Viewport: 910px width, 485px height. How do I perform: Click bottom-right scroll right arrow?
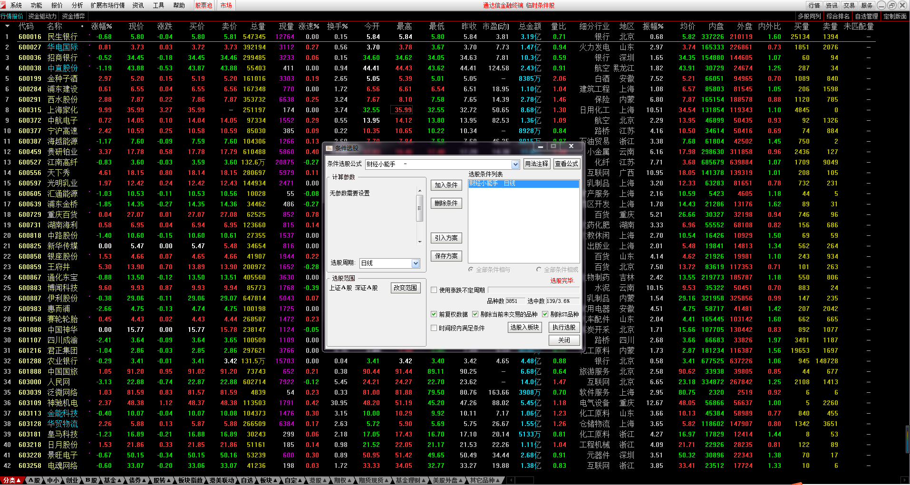point(904,480)
